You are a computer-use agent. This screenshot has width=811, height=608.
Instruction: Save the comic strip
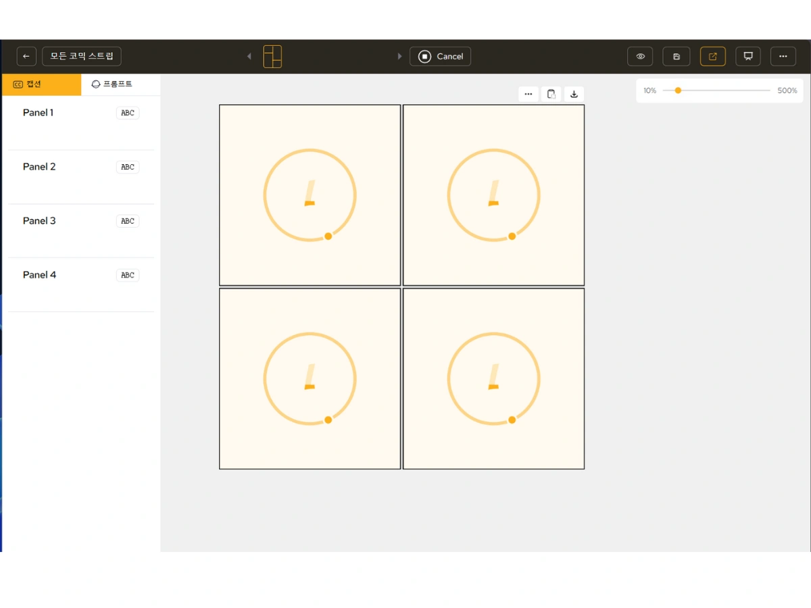tap(677, 56)
